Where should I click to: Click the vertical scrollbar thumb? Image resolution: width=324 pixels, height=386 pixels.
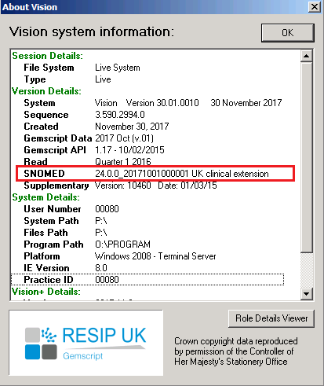click(306, 157)
